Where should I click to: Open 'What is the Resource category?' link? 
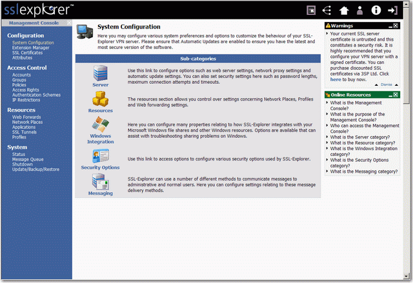coord(363,143)
